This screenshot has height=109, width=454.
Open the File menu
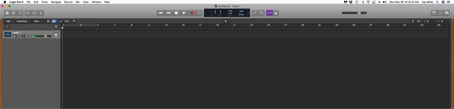29,2
